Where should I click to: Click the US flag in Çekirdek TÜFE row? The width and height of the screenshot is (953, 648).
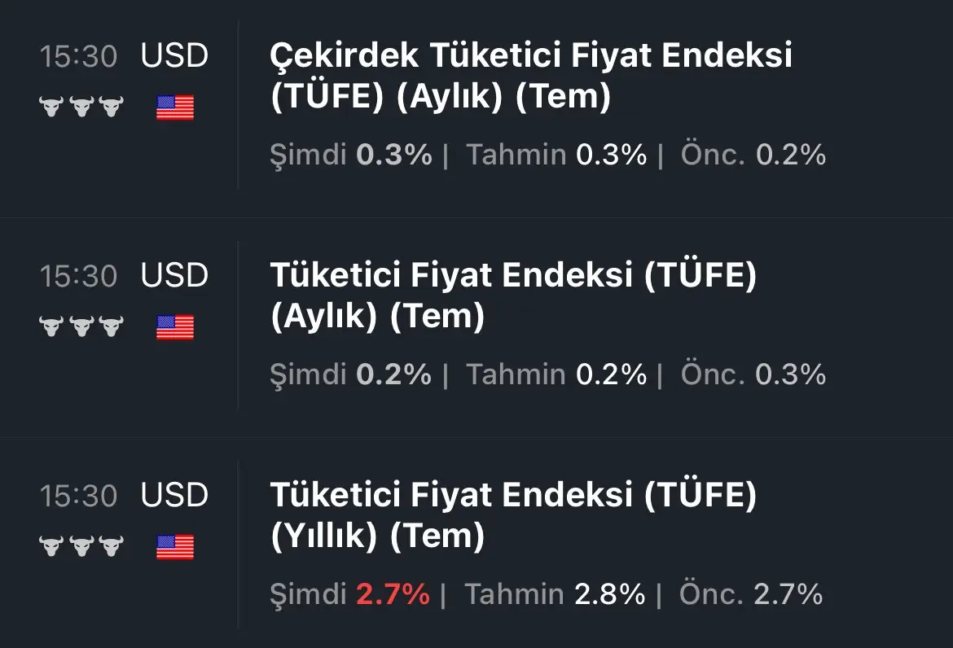pyautogui.click(x=175, y=107)
